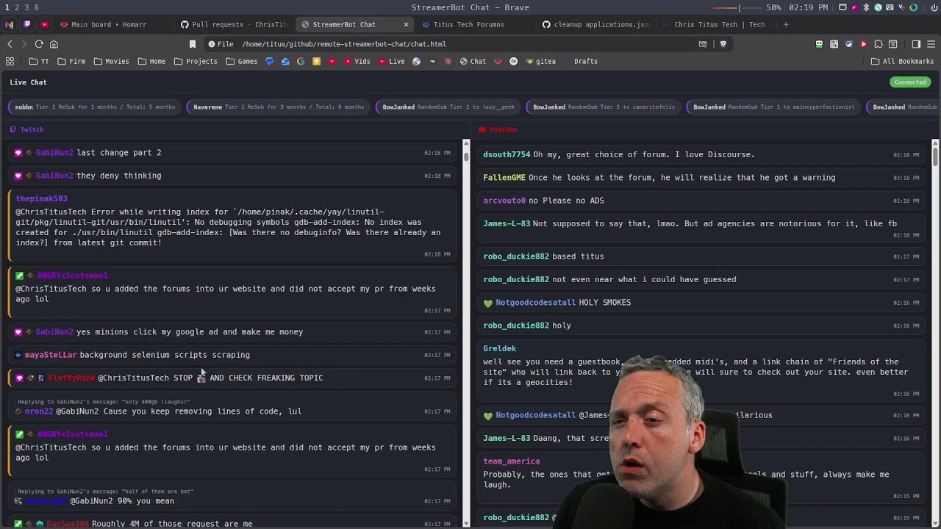Screen dimensions: 941x529
Task: Click the Bluetooth tray icon
Action: (x=866, y=7)
